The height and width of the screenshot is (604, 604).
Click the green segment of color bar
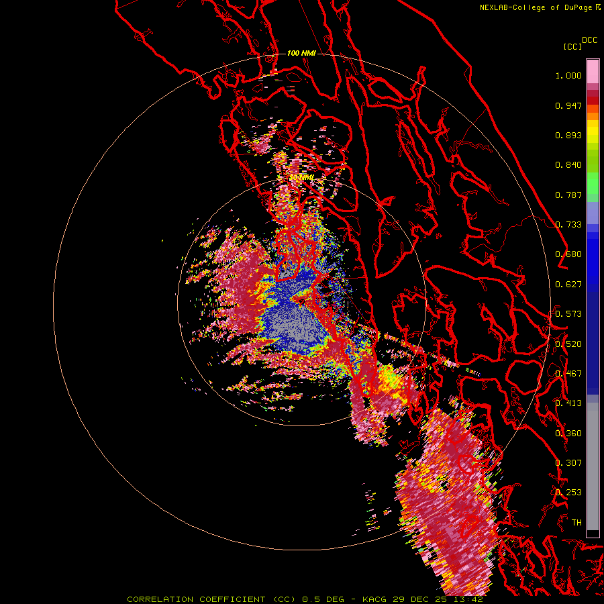[593, 183]
